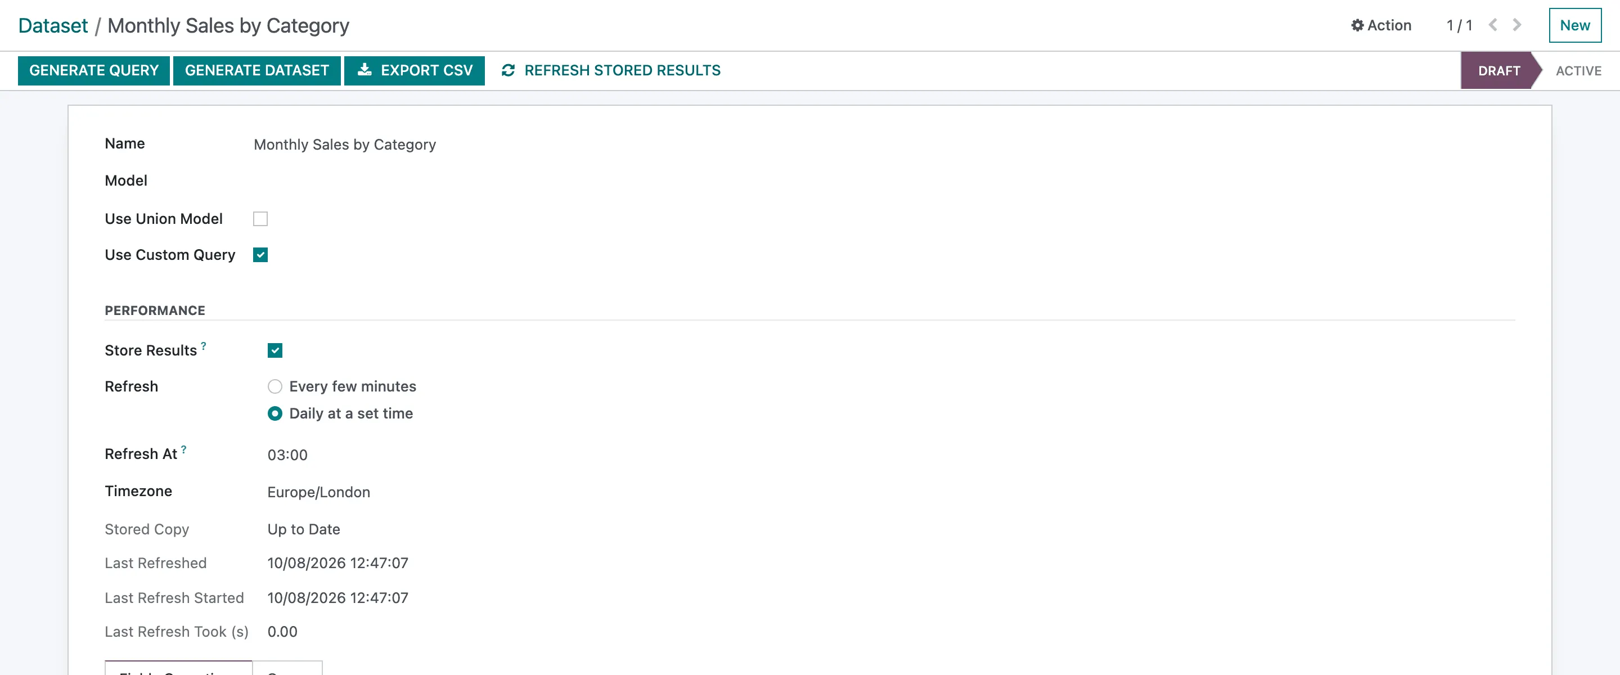Go to previous record arrow
The height and width of the screenshot is (675, 1620).
(x=1493, y=25)
